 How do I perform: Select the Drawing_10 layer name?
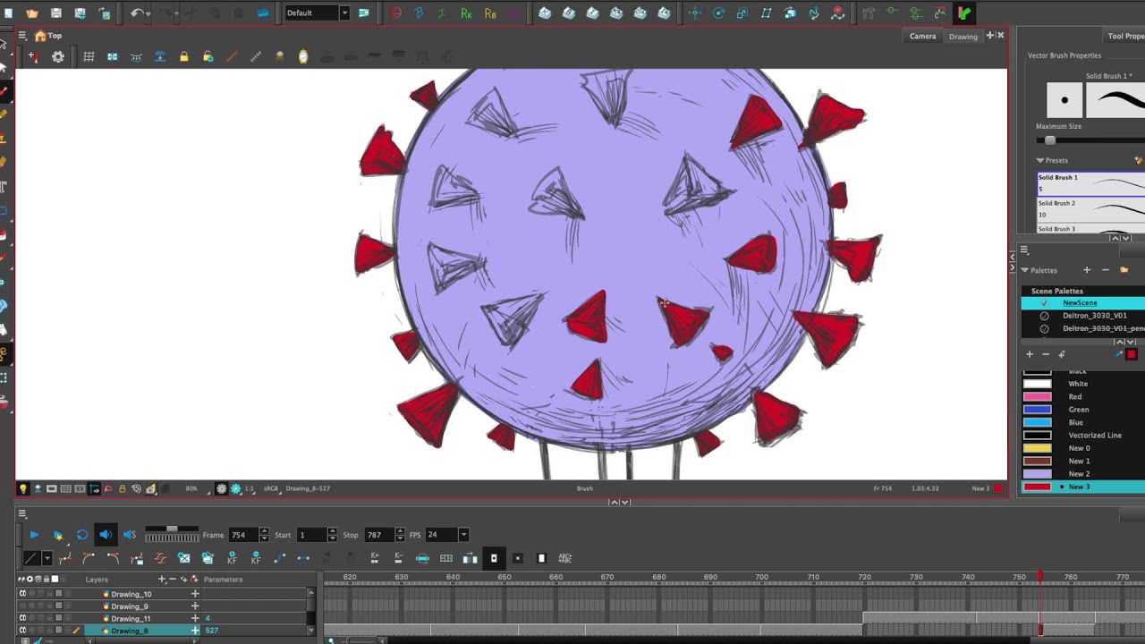click(x=131, y=594)
